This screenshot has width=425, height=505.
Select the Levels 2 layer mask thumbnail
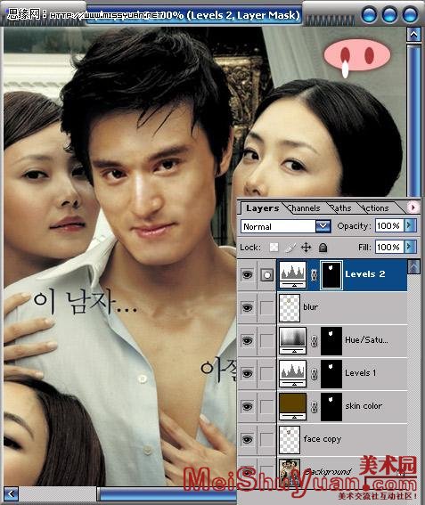pos(331,275)
